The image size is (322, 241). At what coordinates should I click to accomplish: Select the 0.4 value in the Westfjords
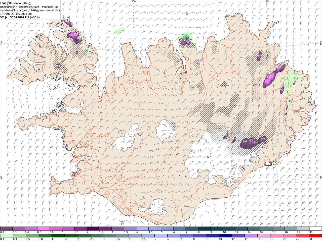(58, 66)
